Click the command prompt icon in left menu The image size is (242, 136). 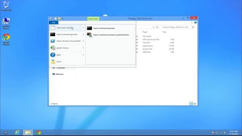click(x=53, y=34)
